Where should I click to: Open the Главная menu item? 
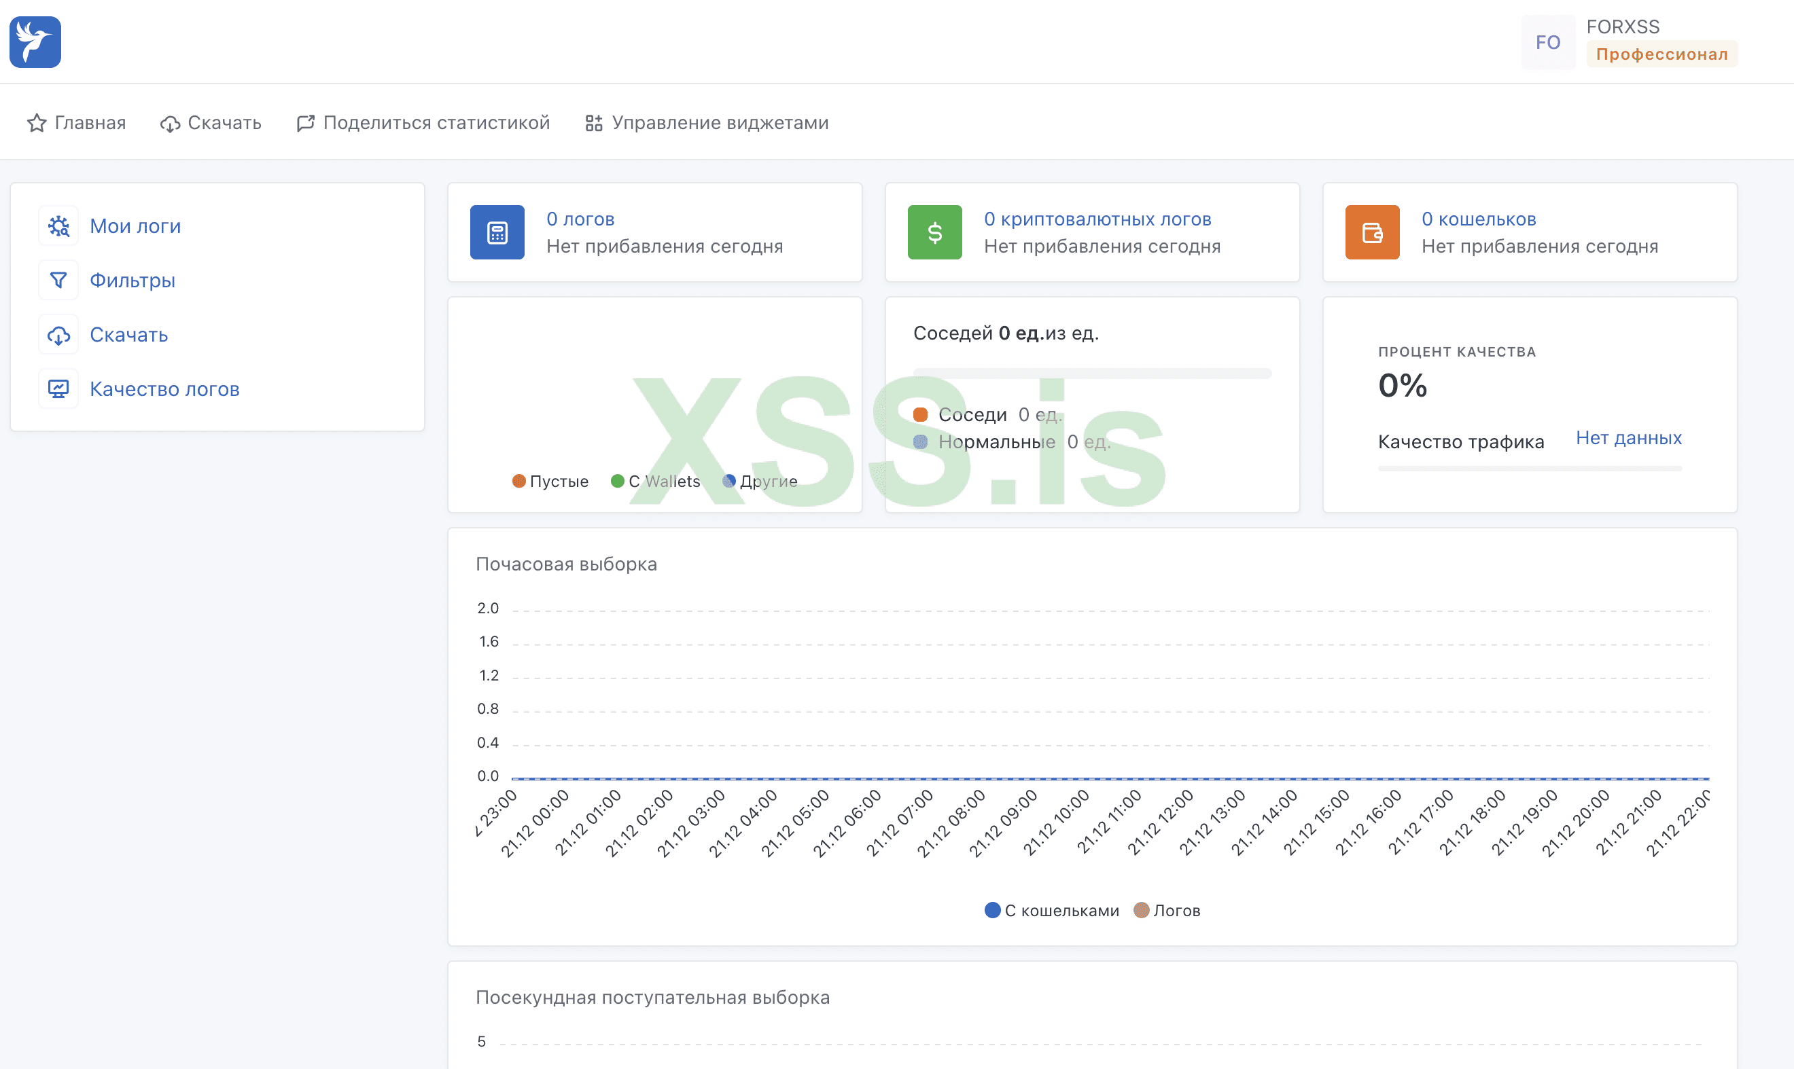(x=76, y=123)
